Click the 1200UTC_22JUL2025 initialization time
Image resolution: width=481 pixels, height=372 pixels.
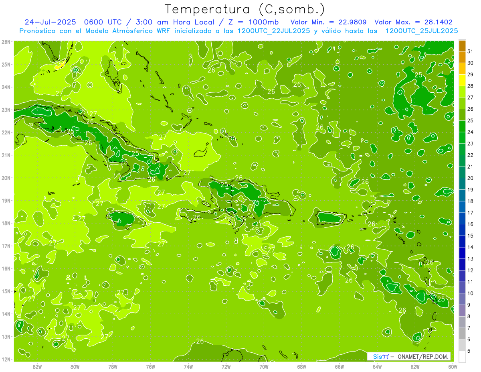(274, 31)
